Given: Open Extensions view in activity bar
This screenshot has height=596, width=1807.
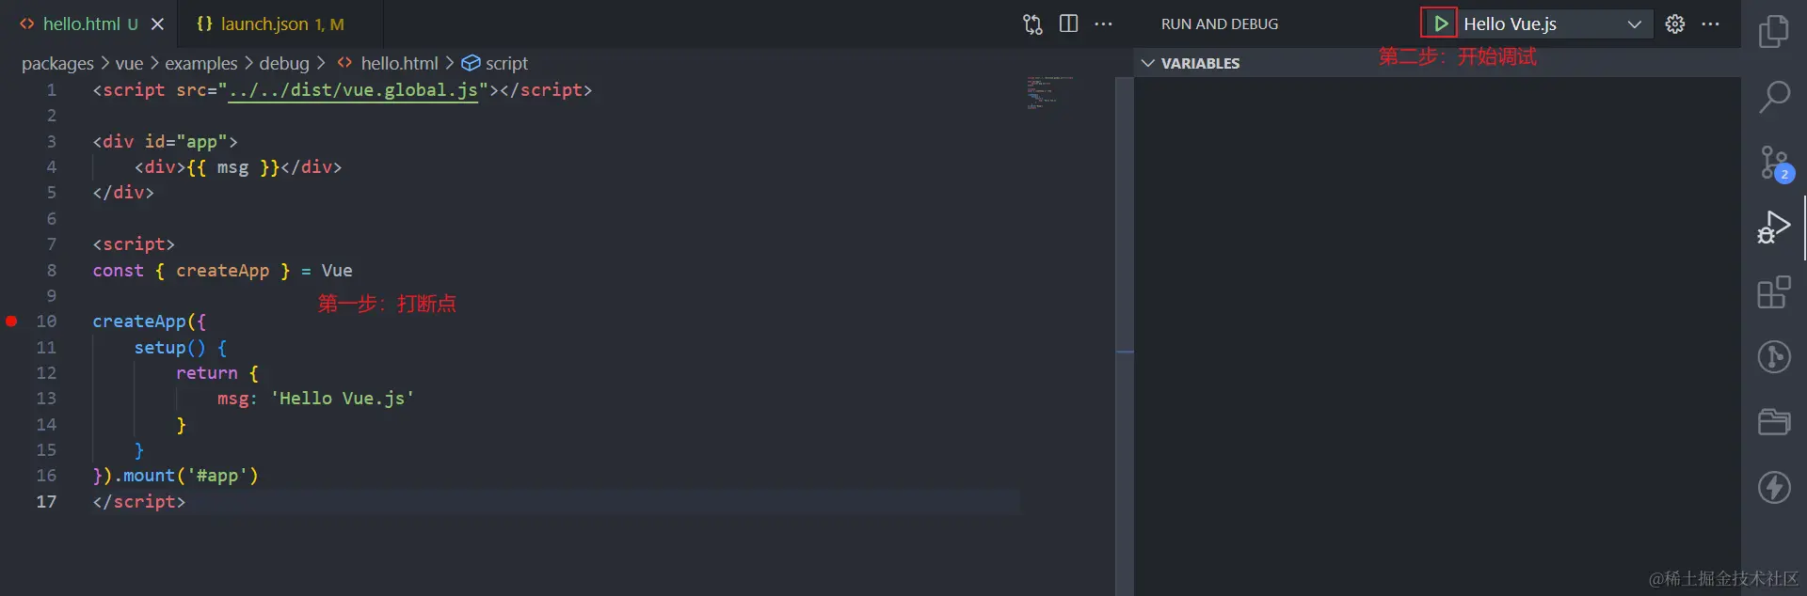Looking at the screenshot, I should [x=1774, y=292].
